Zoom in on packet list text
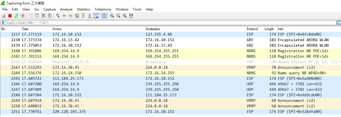 112,16
